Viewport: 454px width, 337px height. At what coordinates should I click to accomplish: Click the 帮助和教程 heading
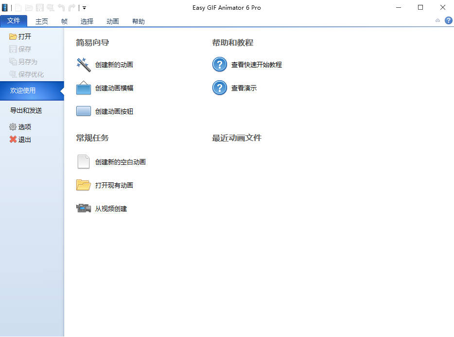pyautogui.click(x=232, y=43)
